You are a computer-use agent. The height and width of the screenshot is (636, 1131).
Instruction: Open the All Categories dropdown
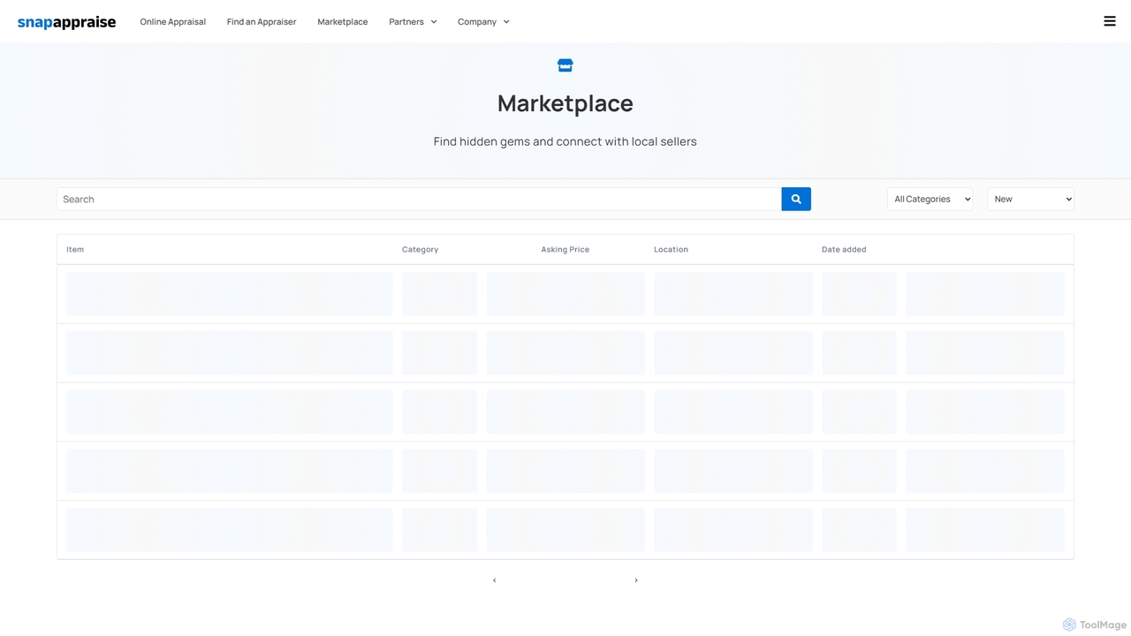930,199
